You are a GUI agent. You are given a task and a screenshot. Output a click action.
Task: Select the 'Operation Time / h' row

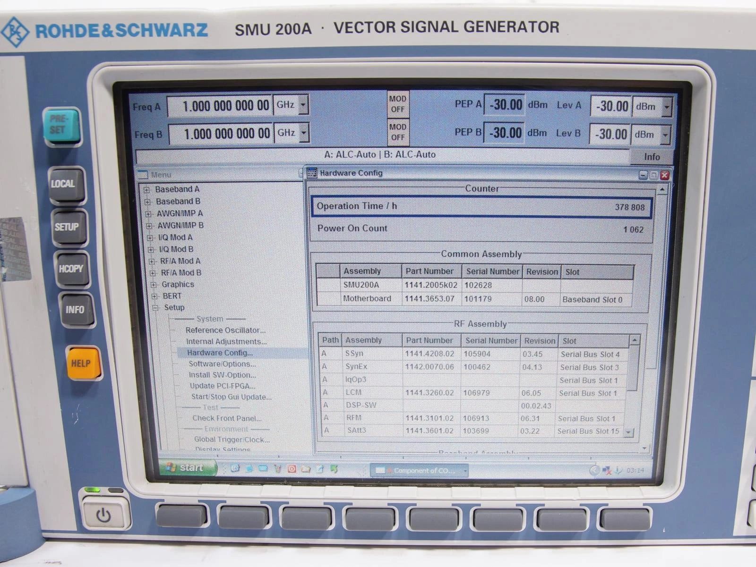[x=481, y=207]
